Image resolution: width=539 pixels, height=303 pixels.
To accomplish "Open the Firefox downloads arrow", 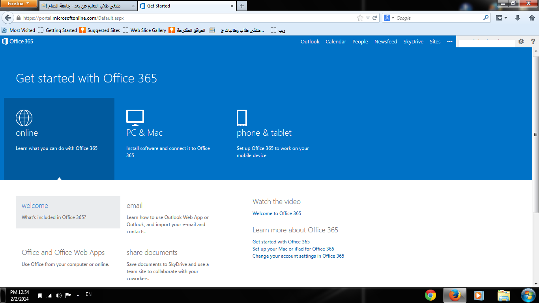I will tap(518, 18).
